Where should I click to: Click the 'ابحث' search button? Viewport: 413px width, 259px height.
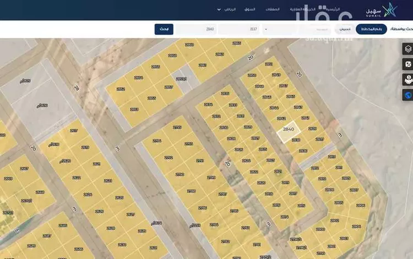pos(164,29)
